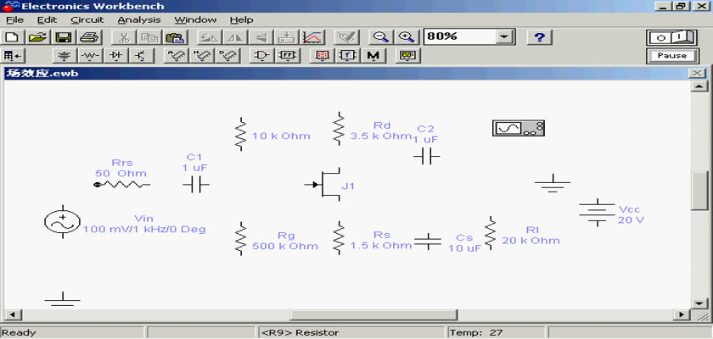Open the File menu
The height and width of the screenshot is (339, 713).
(x=14, y=20)
